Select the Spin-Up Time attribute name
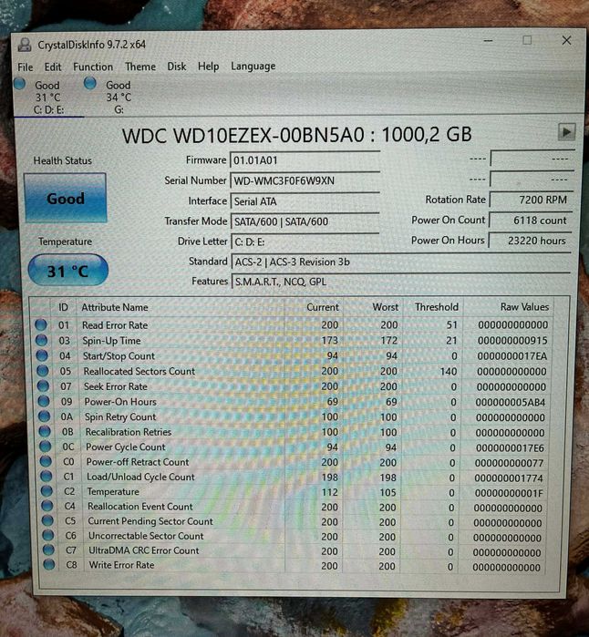The width and height of the screenshot is (589, 637). point(111,341)
